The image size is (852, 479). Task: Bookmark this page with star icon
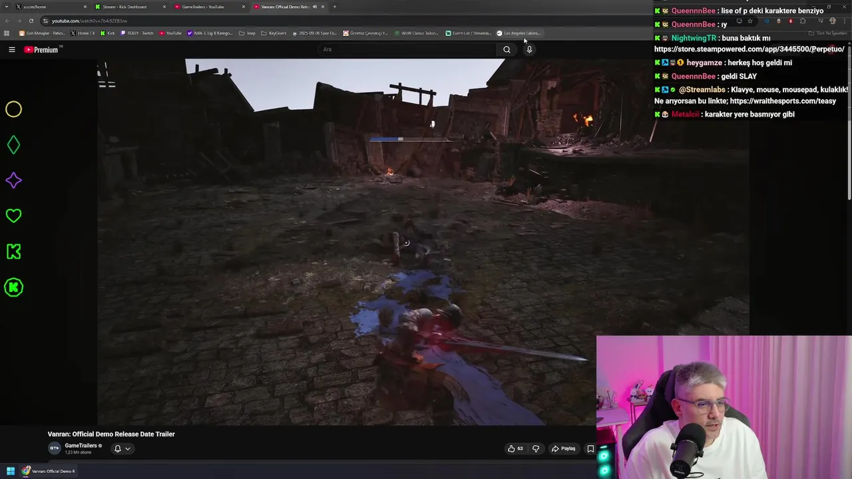coord(750,21)
